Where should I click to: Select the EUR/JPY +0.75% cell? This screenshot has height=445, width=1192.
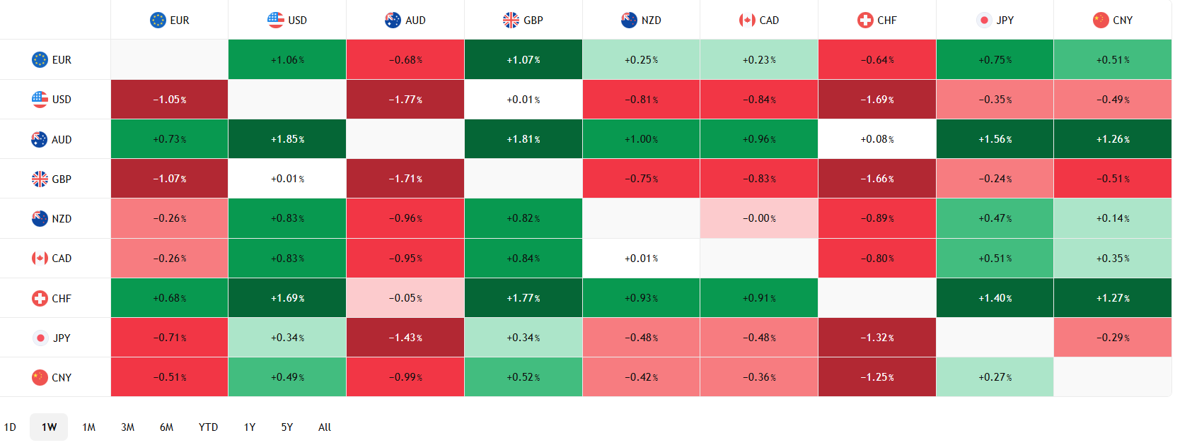[995, 59]
